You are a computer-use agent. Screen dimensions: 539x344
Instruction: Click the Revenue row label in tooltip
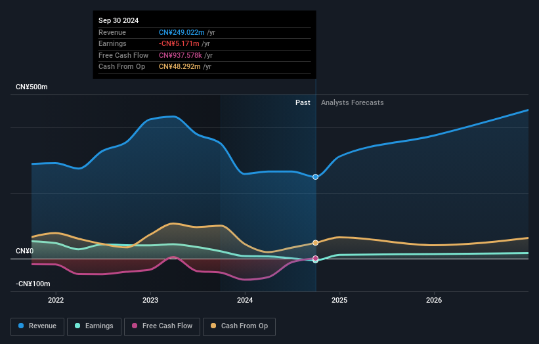(112, 32)
